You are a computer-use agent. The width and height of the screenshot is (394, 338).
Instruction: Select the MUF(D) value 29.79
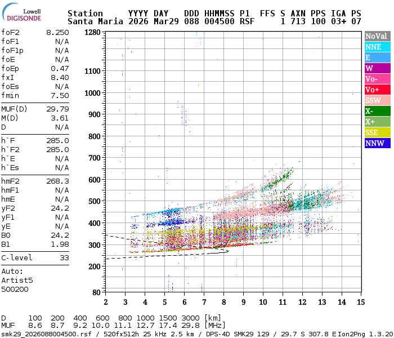[x=57, y=109]
